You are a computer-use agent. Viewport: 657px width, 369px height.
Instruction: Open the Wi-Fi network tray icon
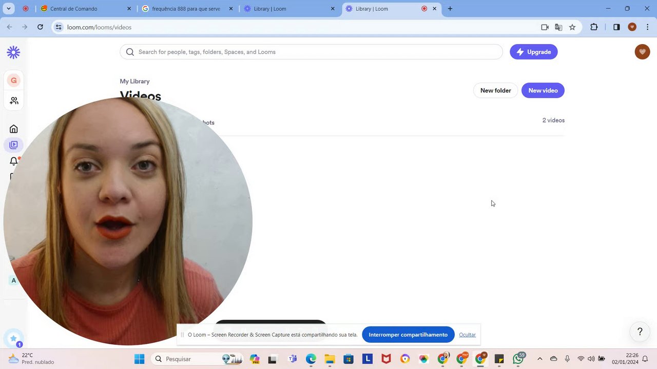581,359
